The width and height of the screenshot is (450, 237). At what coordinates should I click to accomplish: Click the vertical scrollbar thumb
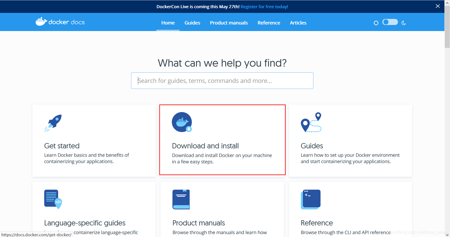point(447,27)
